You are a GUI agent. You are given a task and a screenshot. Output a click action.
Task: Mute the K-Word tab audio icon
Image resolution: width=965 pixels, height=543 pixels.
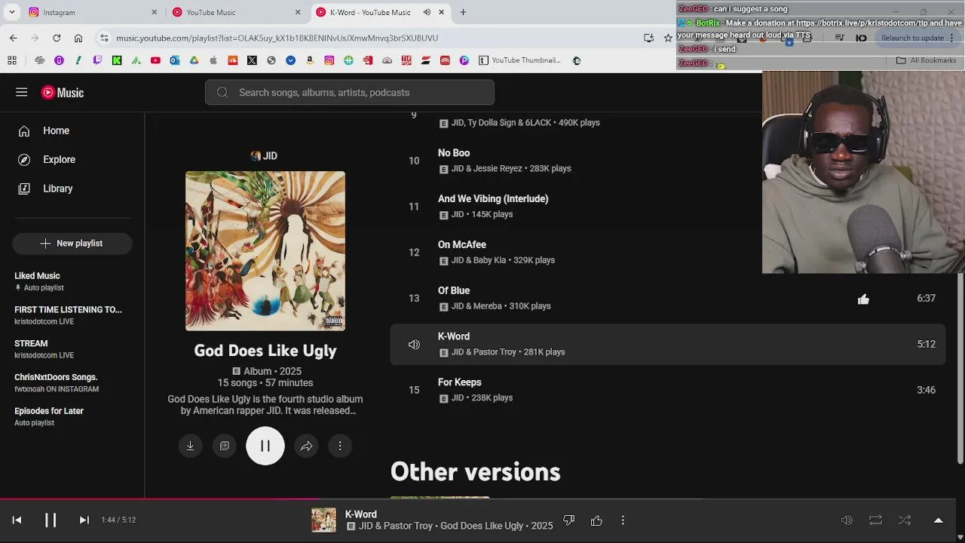(427, 12)
